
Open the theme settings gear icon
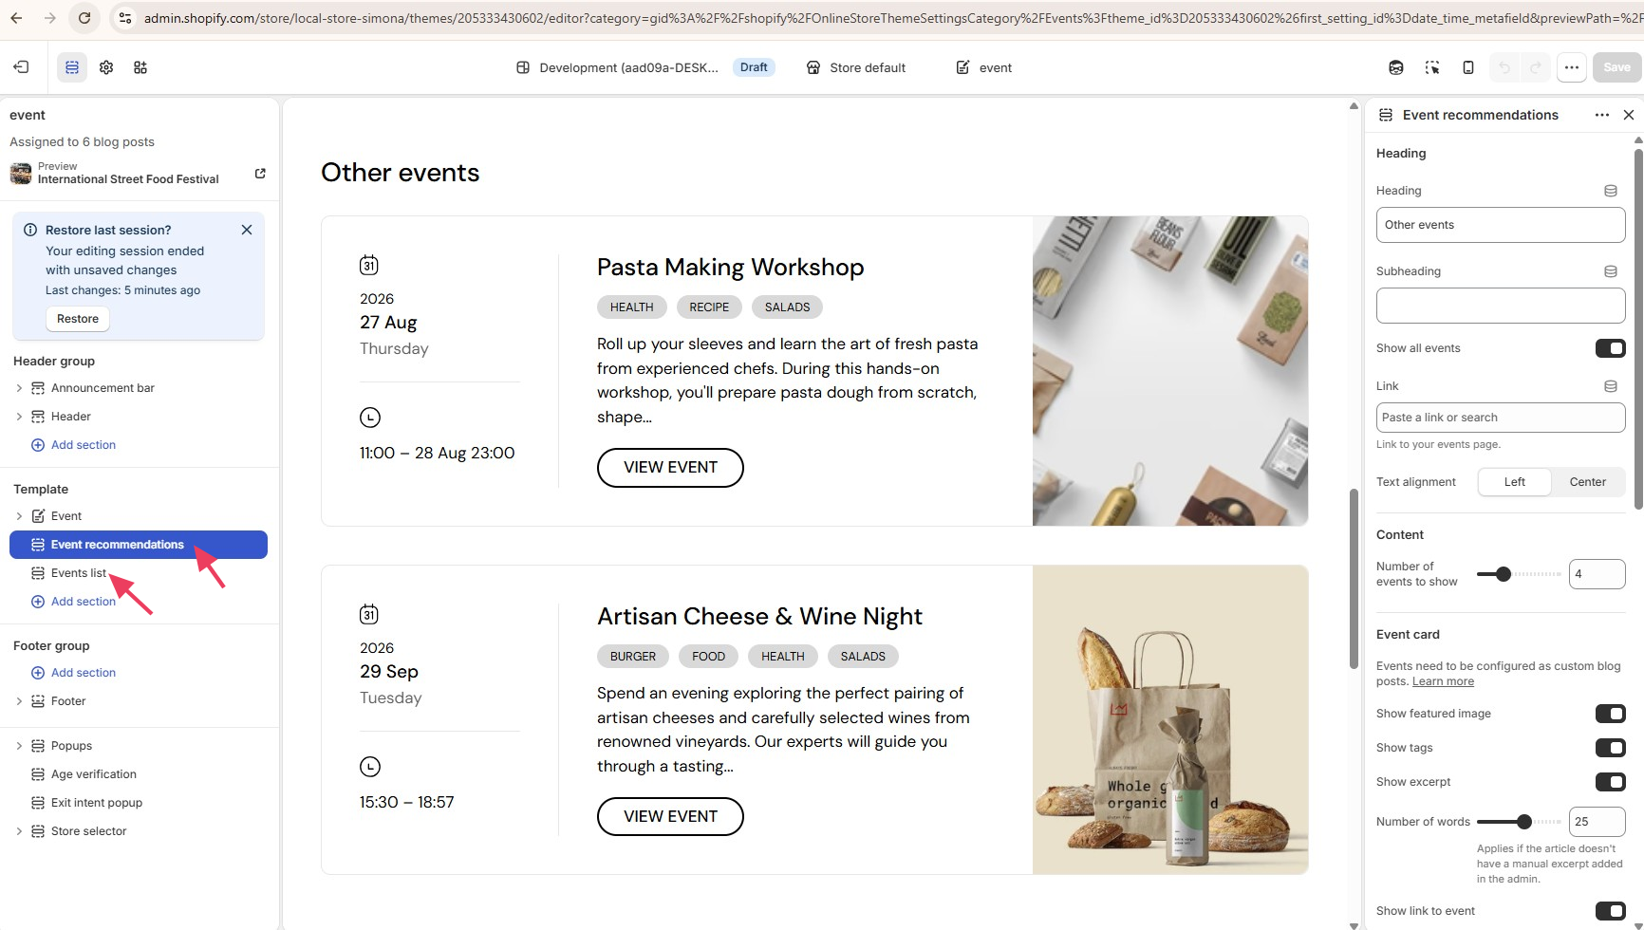click(106, 67)
